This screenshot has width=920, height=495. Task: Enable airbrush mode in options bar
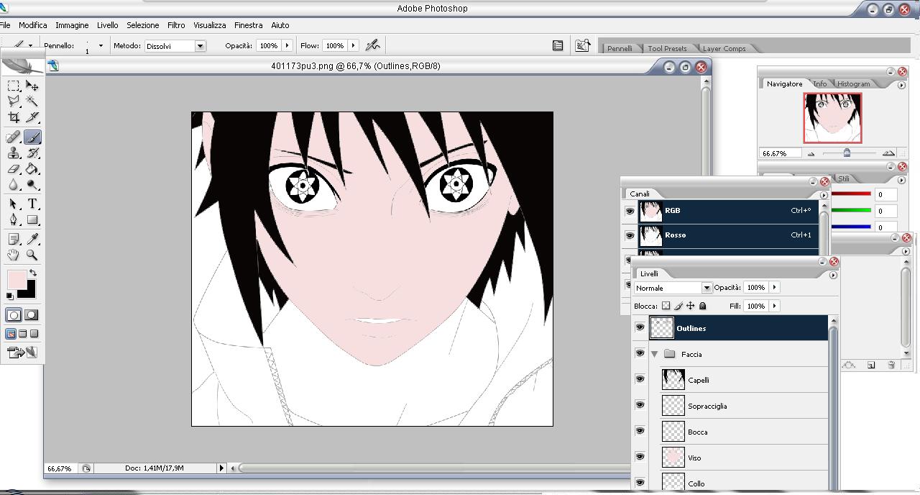[372, 45]
